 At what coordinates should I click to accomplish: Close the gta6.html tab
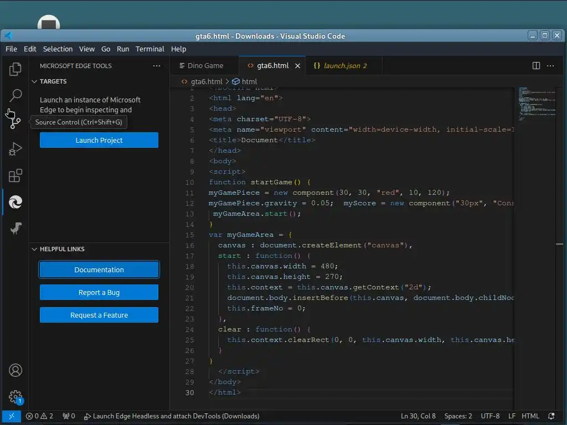point(297,66)
